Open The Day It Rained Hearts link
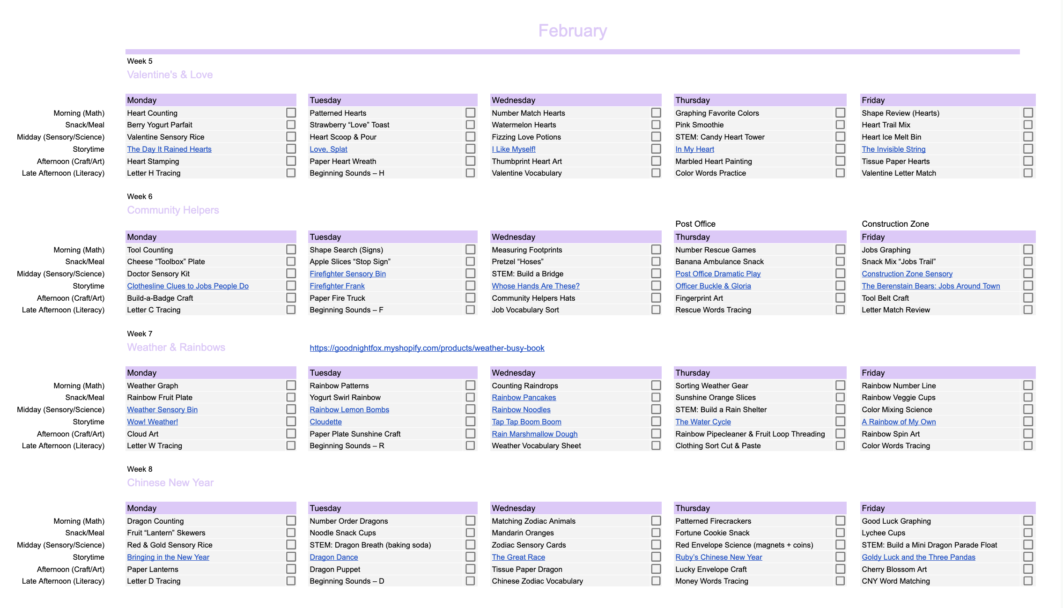Viewport: 1063px width, 608px height. click(x=169, y=149)
